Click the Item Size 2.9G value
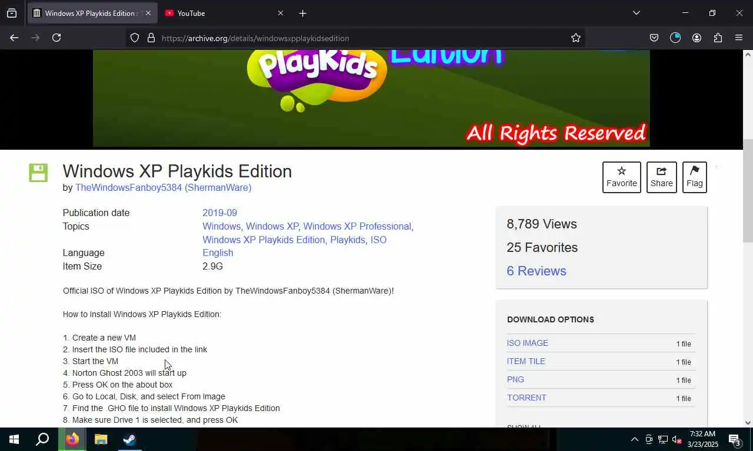 (x=212, y=267)
